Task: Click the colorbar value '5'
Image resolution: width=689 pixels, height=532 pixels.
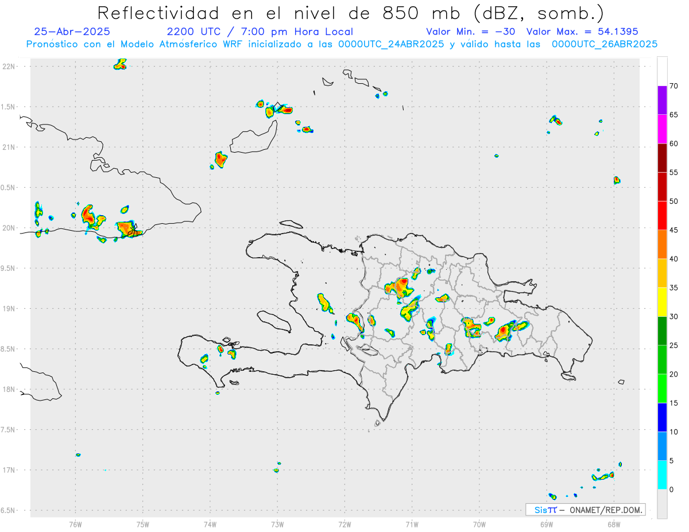Action: (x=672, y=461)
